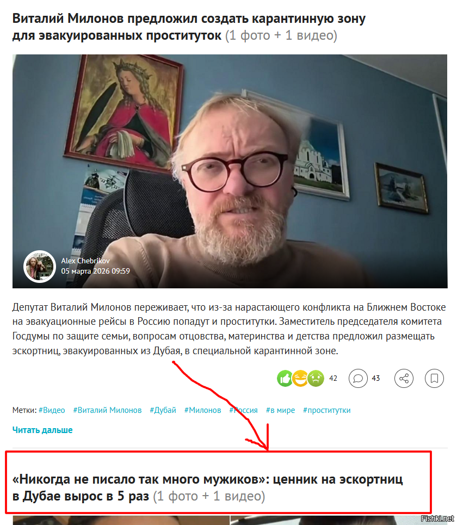The width and height of the screenshot is (457, 525).
Task: Open the #в мире tag
Action: pos(281,410)
